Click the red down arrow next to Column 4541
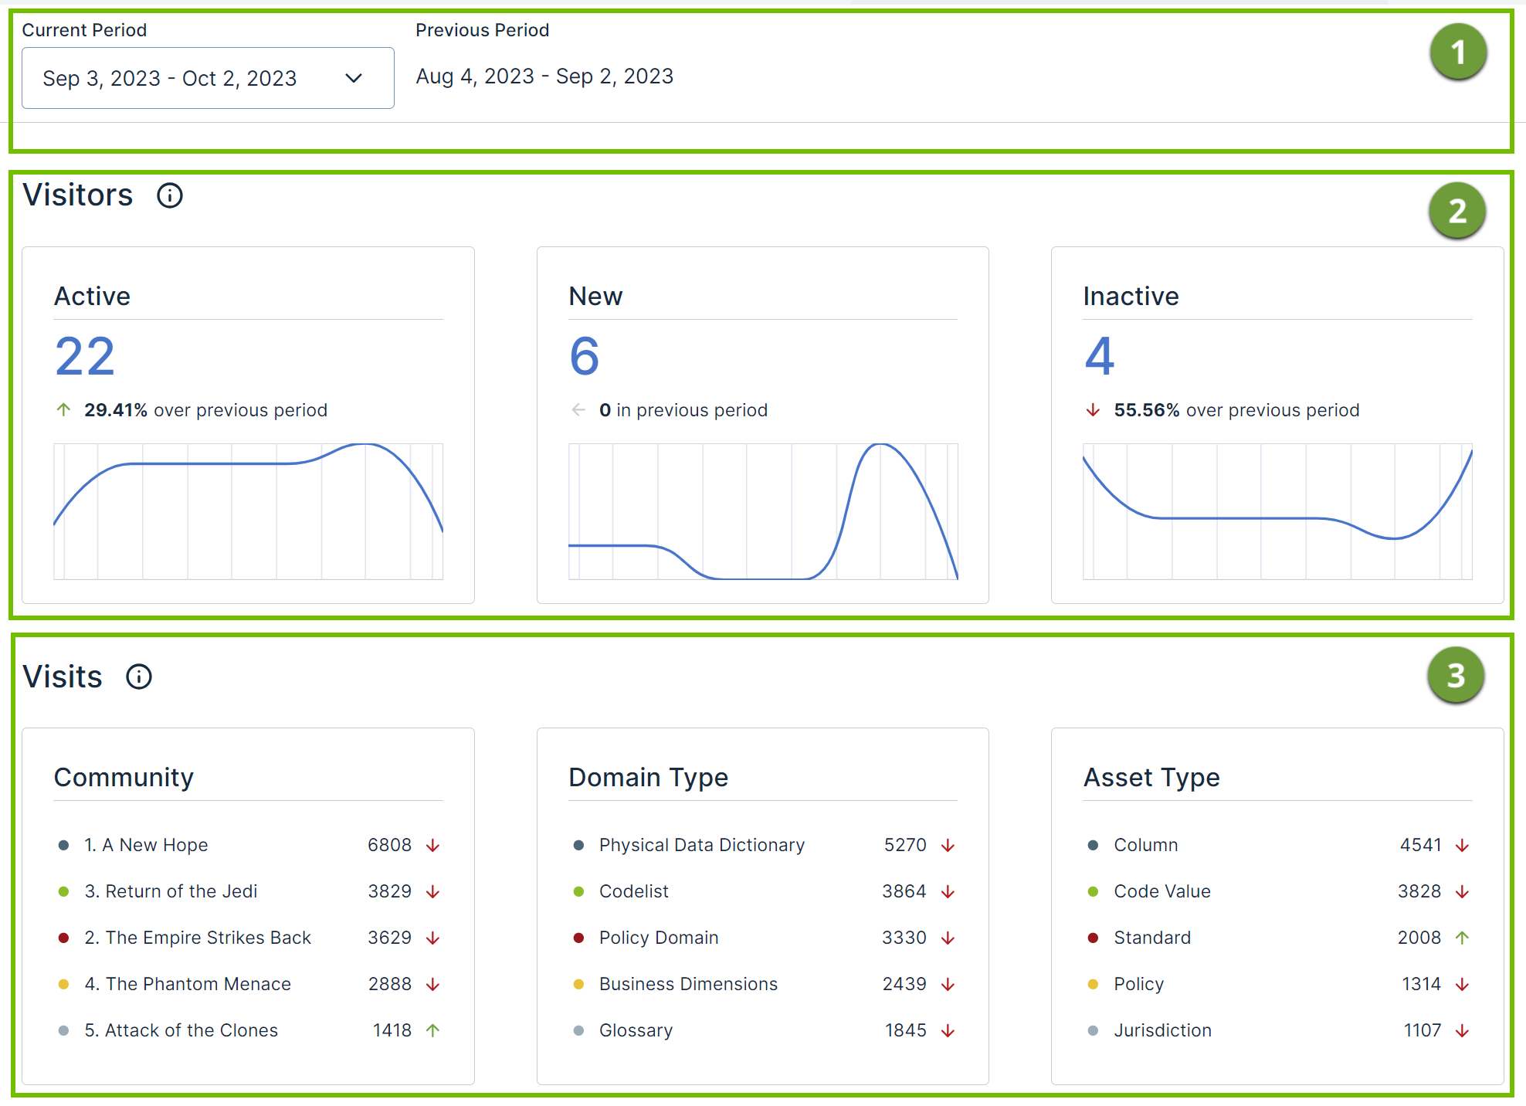 pos(1462,845)
